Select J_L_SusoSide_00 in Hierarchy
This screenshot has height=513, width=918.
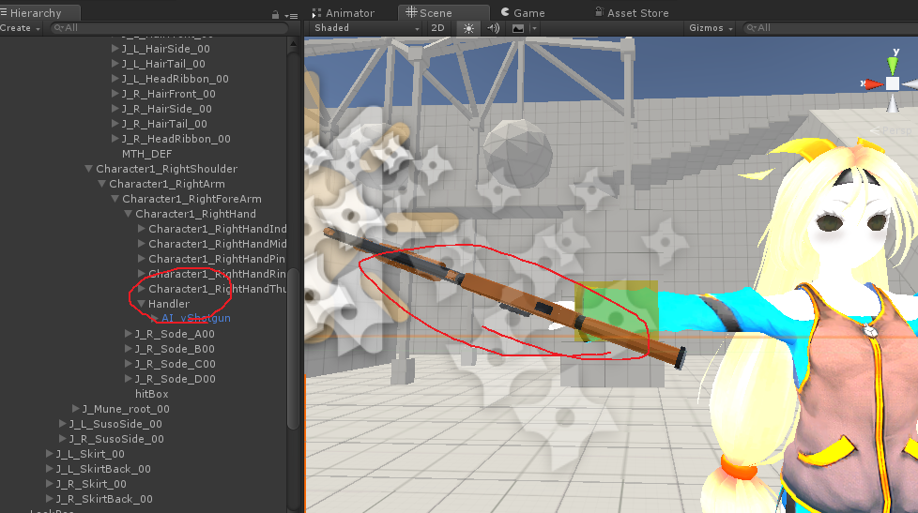[115, 424]
